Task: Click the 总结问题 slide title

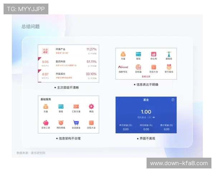Action: click(x=30, y=27)
